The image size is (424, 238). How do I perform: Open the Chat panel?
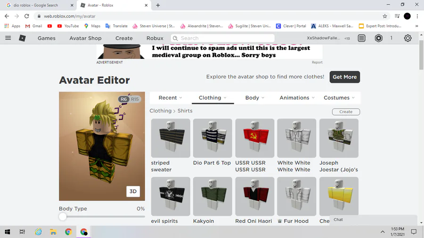(x=374, y=220)
